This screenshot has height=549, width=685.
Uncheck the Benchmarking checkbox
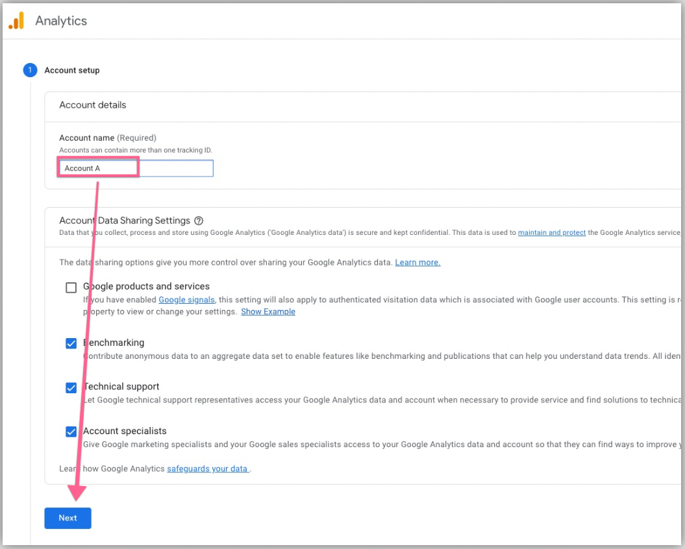[71, 343]
